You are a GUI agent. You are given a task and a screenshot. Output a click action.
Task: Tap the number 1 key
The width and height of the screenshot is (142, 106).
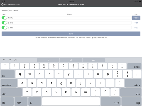tap(15, 66)
